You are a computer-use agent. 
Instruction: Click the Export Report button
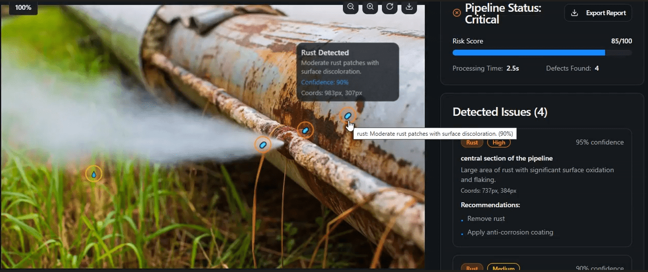coord(598,13)
